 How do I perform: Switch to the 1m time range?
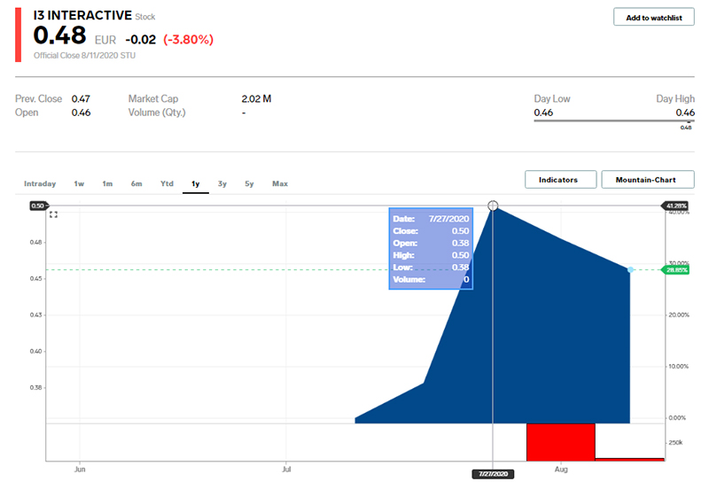point(107,183)
